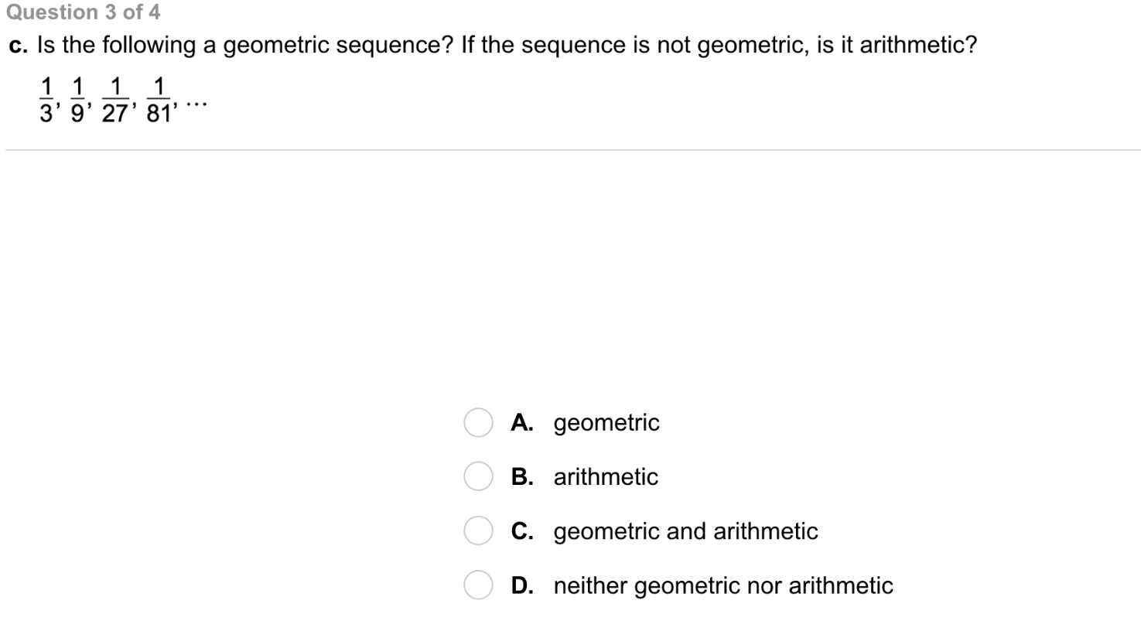Select the radio button for option A
Screen dimensions: 1141x638
point(478,423)
